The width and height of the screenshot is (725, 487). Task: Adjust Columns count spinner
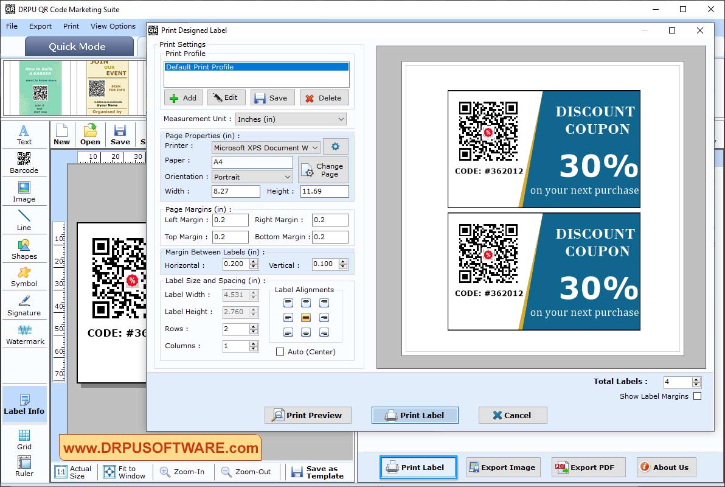pos(254,346)
